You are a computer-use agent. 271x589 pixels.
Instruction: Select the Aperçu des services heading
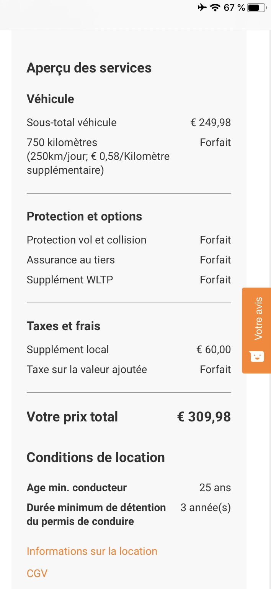coord(89,68)
